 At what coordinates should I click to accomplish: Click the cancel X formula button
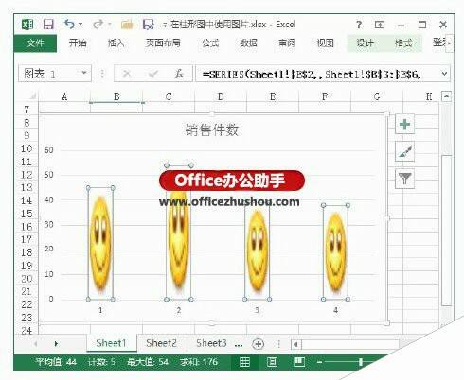127,74
